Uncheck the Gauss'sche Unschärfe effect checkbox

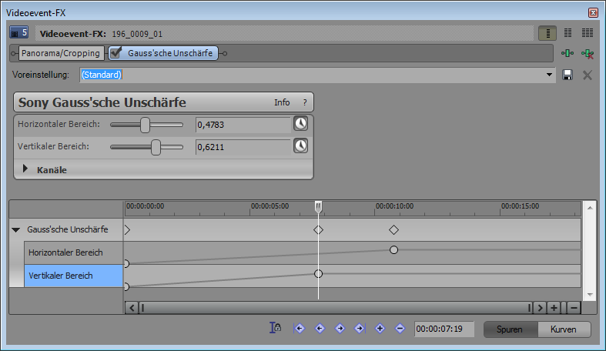(116, 53)
